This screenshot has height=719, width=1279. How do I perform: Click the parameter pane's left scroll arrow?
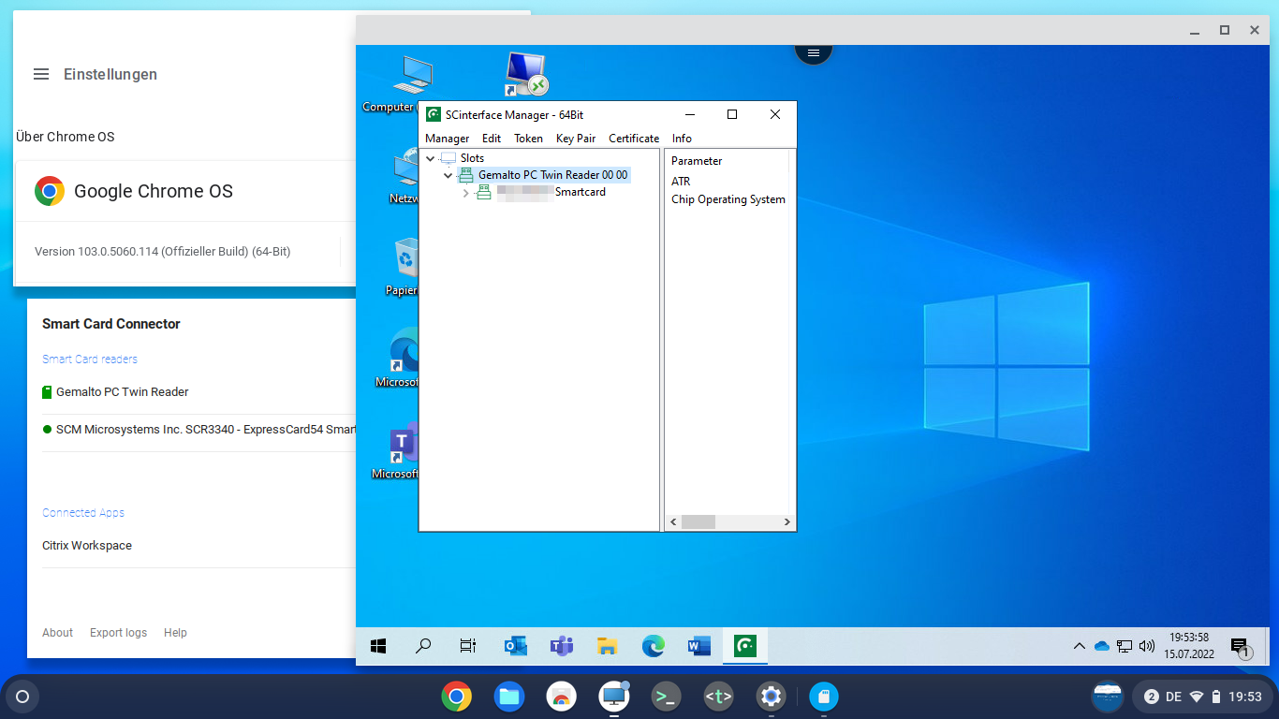coord(672,522)
